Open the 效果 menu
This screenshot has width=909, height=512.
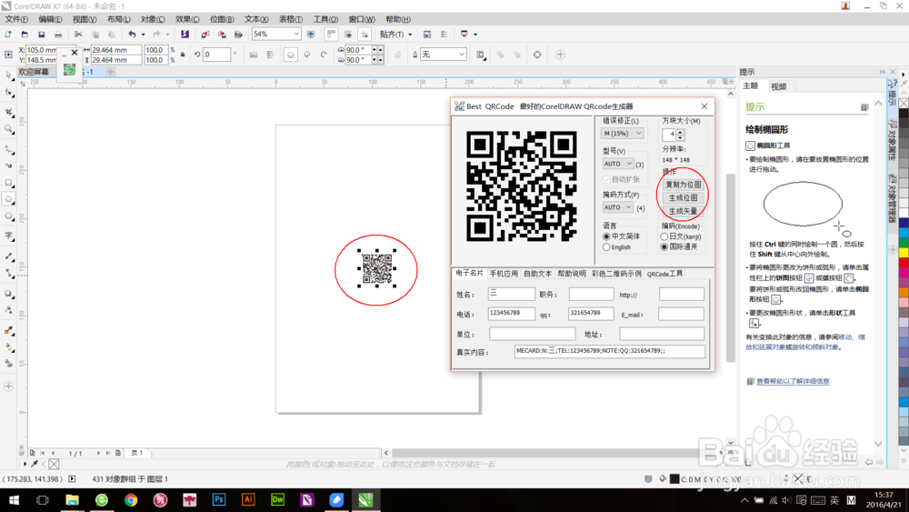(187, 19)
